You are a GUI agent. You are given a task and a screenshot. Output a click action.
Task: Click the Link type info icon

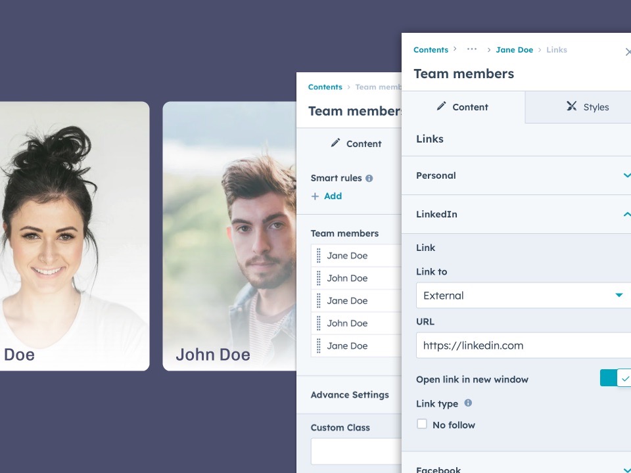click(x=468, y=403)
